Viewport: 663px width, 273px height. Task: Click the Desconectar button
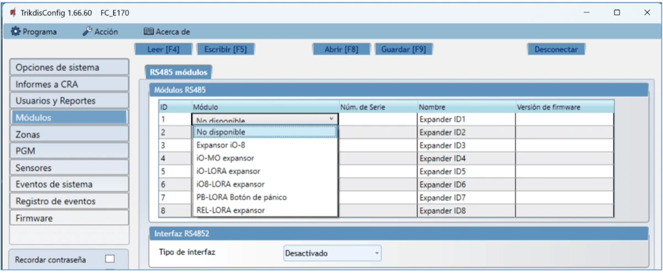coord(556,49)
